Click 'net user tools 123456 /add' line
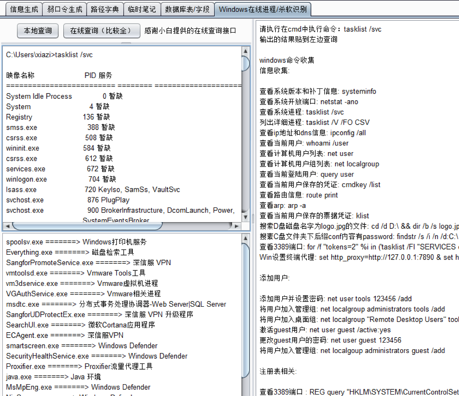Image resolution: width=459 pixels, height=396 pixels. point(336,299)
